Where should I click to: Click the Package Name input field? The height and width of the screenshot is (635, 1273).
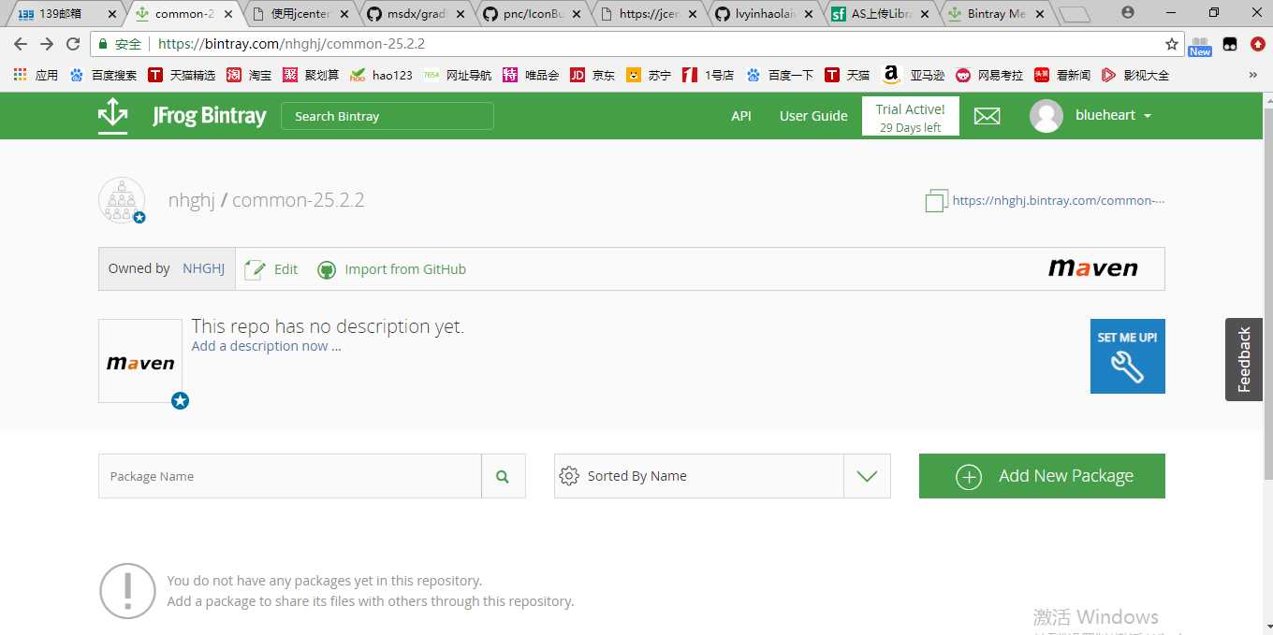click(290, 476)
